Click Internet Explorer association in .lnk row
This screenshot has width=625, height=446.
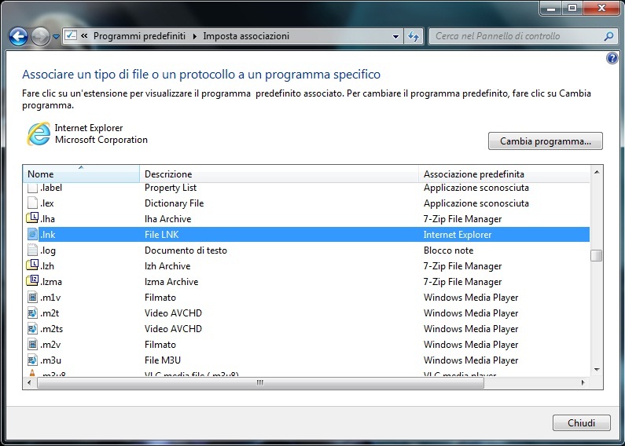pyautogui.click(x=458, y=235)
